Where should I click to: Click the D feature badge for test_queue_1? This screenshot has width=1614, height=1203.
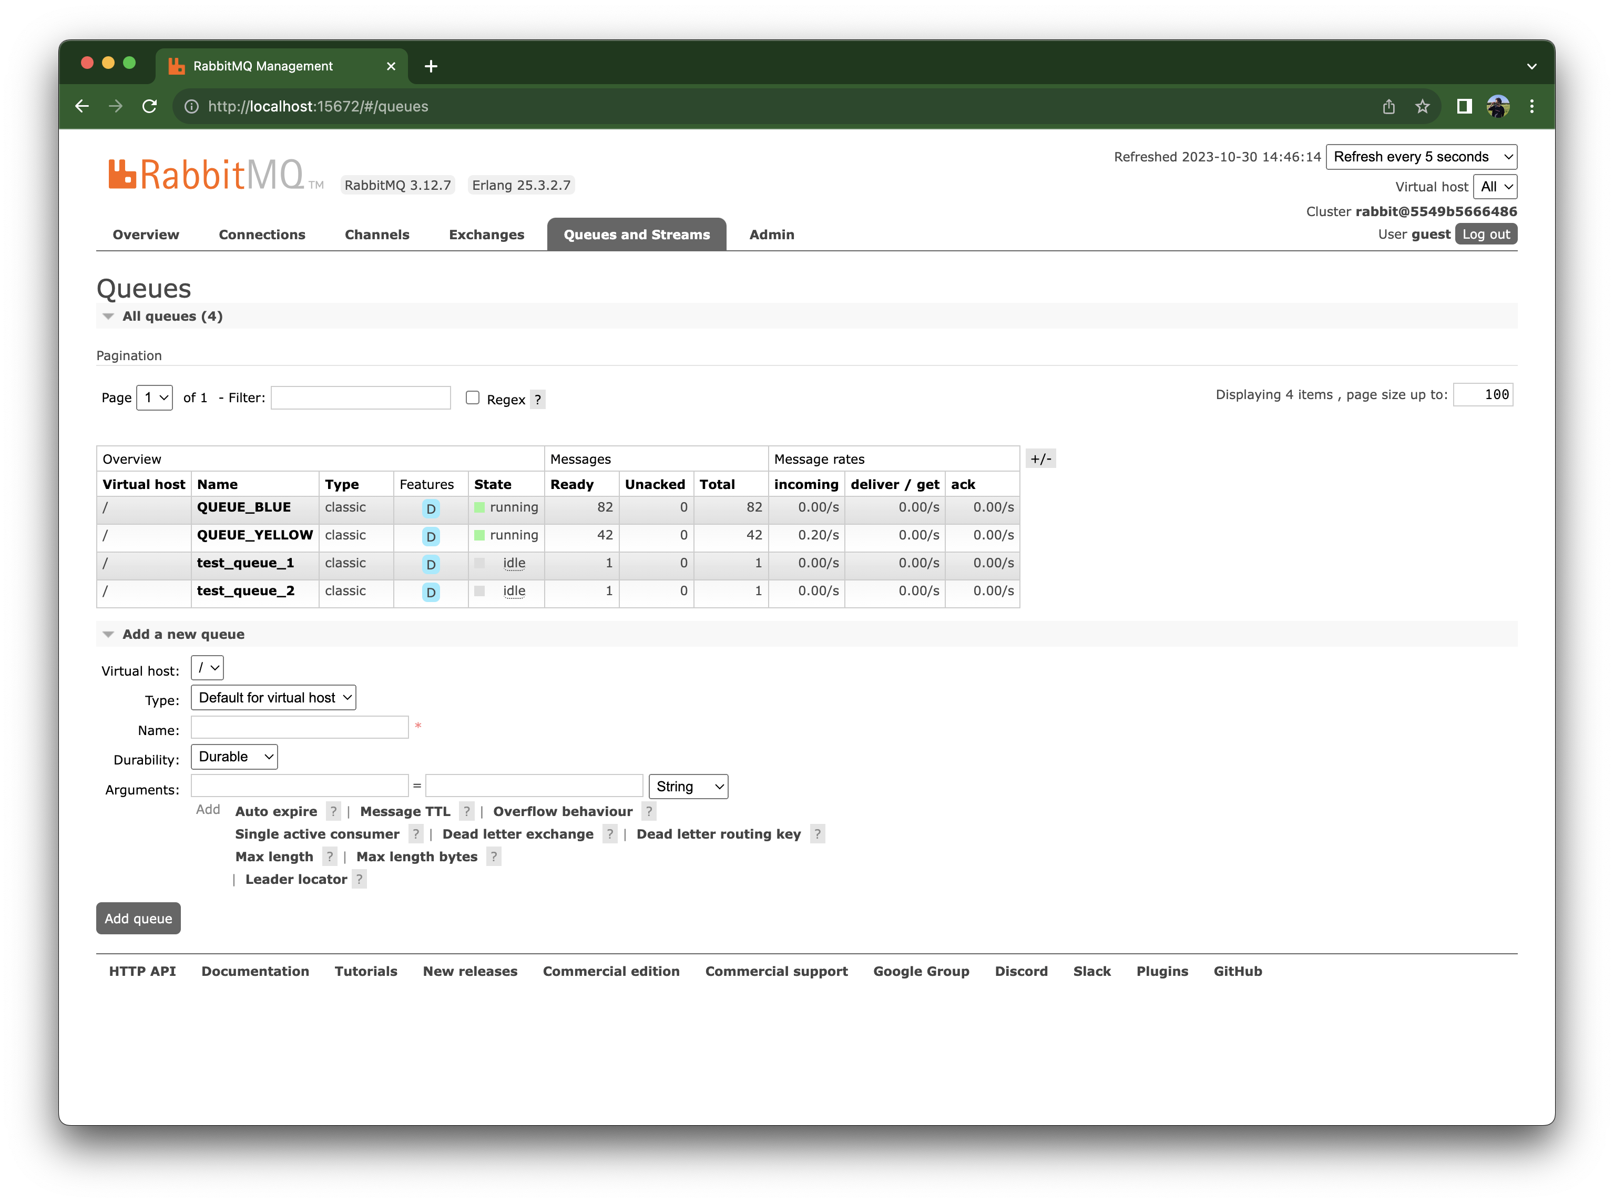[431, 564]
